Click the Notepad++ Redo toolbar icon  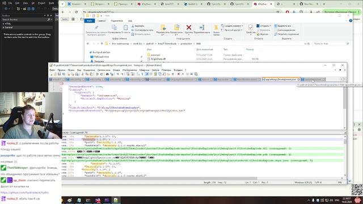(102, 74)
